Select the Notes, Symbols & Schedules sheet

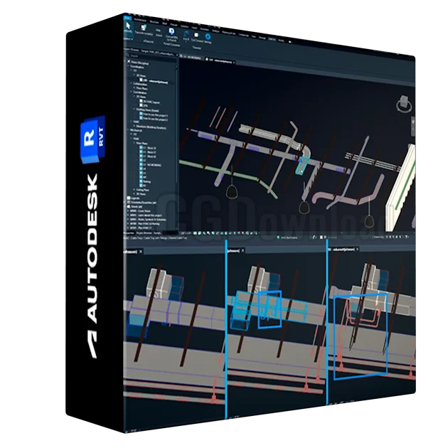tap(148, 220)
